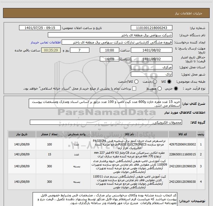Screen dimensions: 213x206
Task: Click product code 2421200120390030
Action: [x=183, y=182]
